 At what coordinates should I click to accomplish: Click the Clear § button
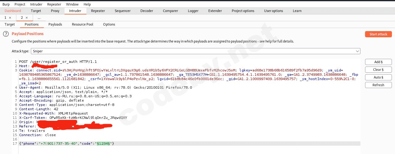378,70
